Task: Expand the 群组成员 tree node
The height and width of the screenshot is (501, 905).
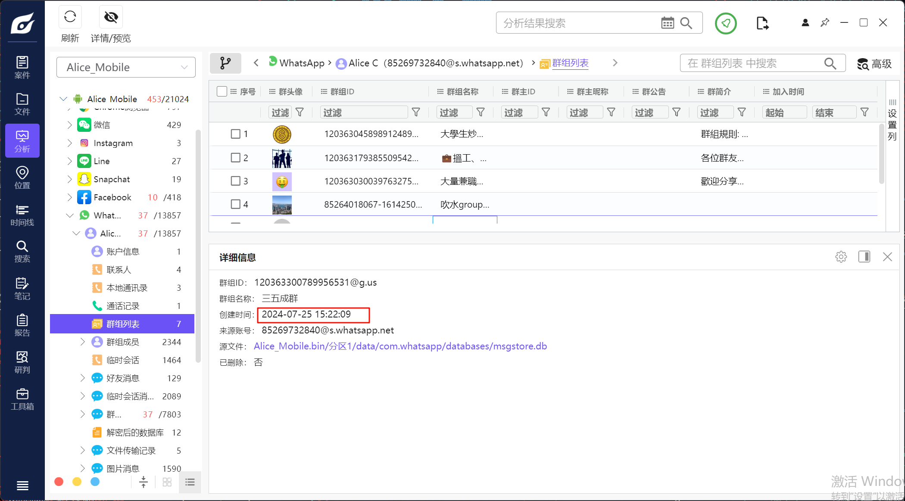Action: coord(82,342)
